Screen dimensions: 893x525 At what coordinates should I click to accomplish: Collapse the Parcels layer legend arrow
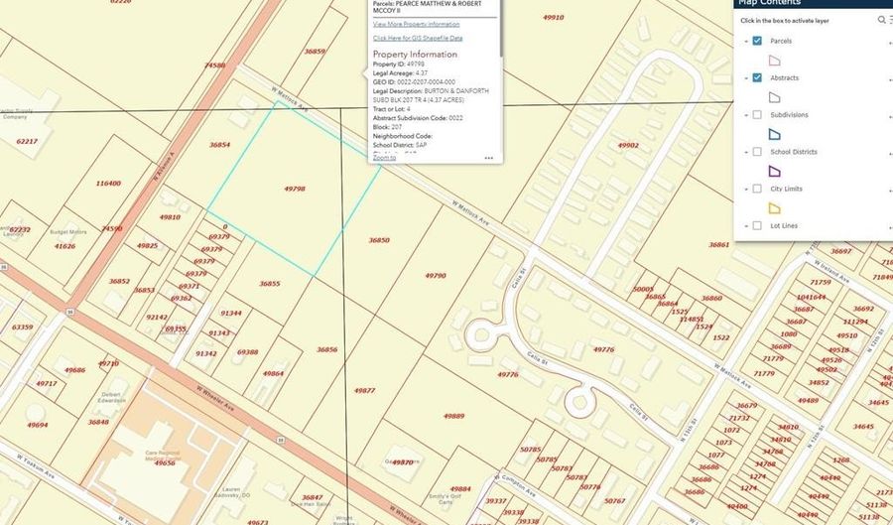(745, 41)
